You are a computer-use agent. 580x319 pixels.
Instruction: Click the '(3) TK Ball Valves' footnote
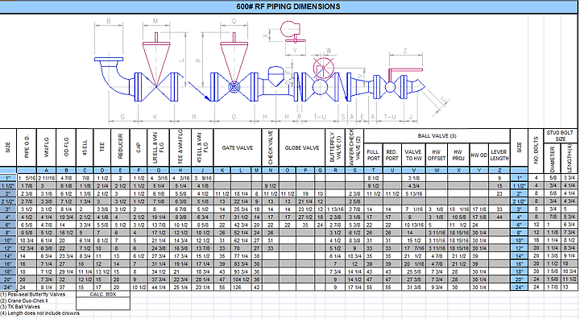[20, 307]
